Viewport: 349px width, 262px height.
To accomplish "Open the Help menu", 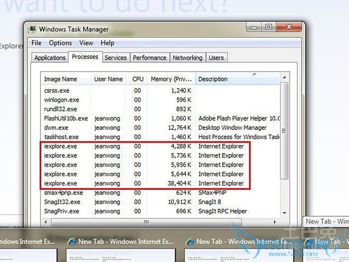I will click(x=107, y=43).
